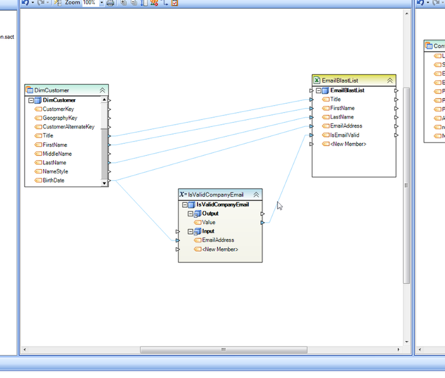Select <New Member> in EmailBlastList

[348, 144]
